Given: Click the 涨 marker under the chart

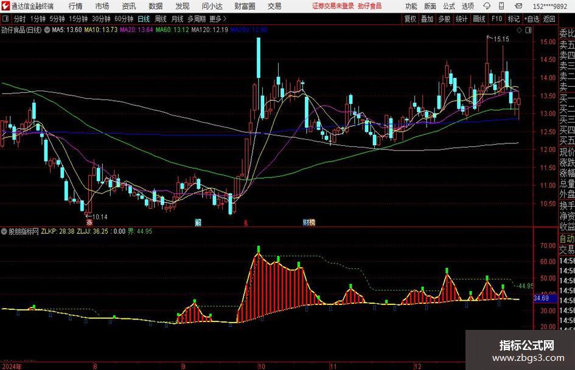Looking at the screenshot, I should click(89, 222).
